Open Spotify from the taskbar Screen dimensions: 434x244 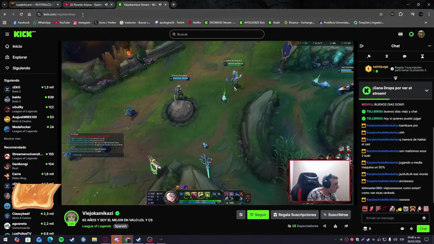61,240
